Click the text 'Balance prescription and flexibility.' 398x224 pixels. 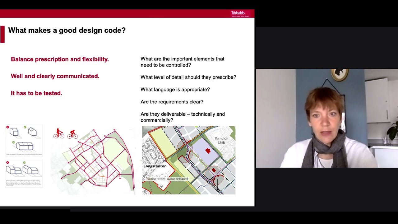[60, 59]
